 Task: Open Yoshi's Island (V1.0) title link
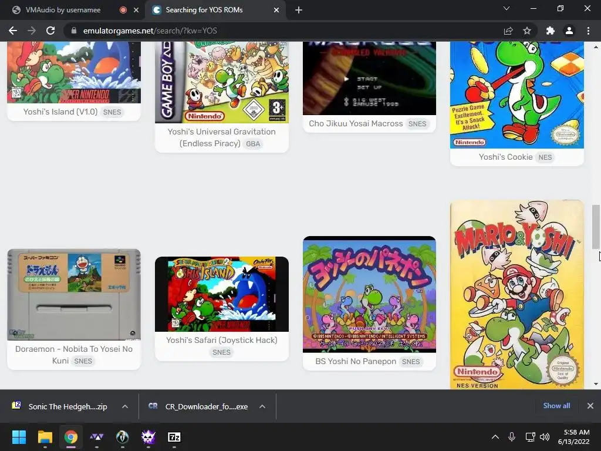click(60, 112)
